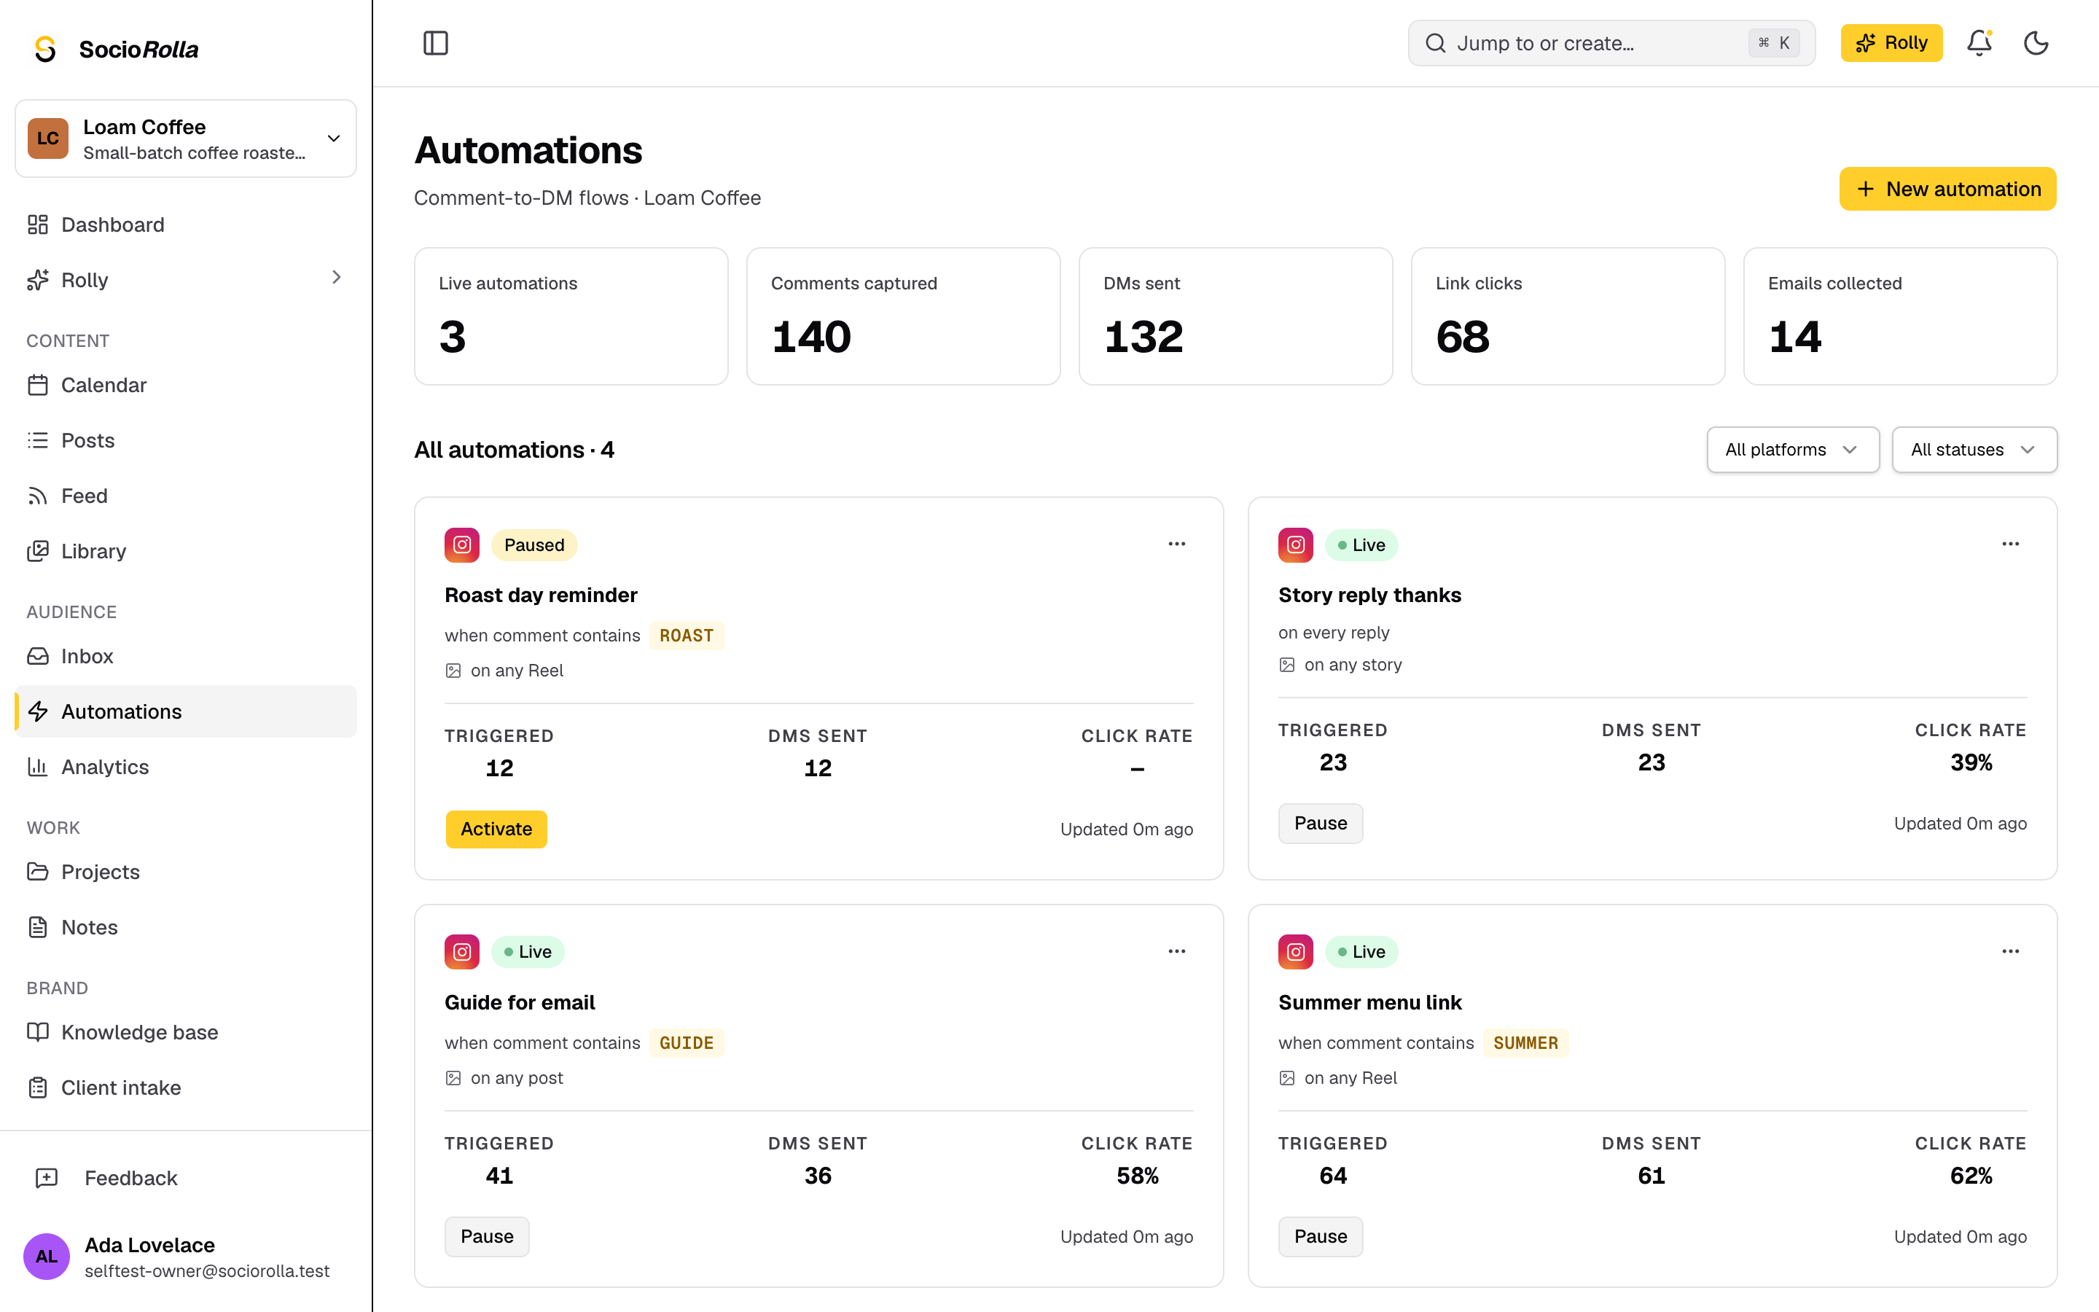Click the SocioRolla logo
This screenshot has width=2099, height=1312.
(115, 49)
